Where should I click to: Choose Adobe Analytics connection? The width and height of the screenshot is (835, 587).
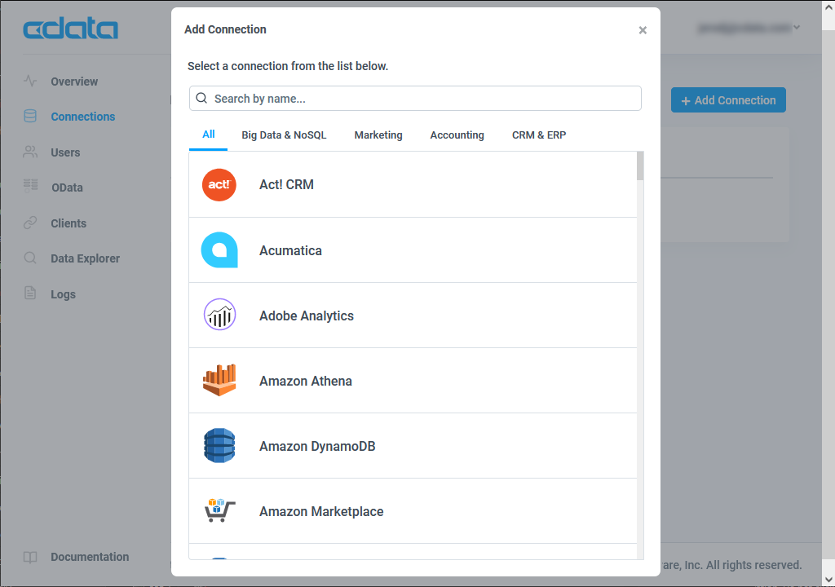click(413, 316)
